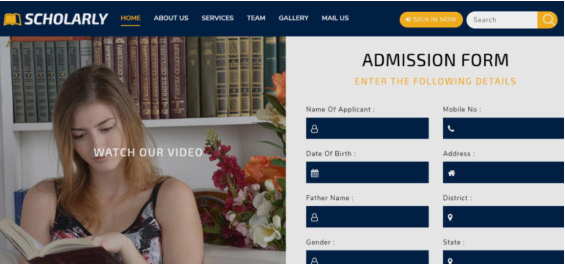Click the Watch Our Video link
This screenshot has width=565, height=264.
click(x=148, y=153)
